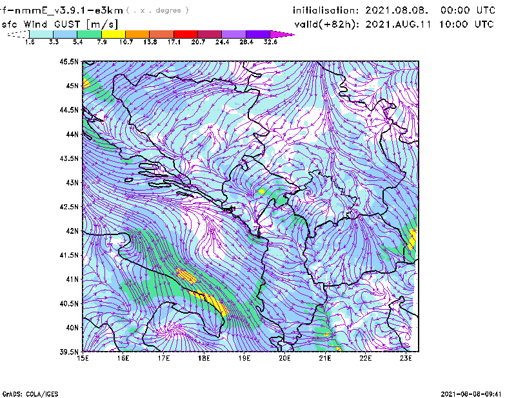516x398 pixels.
Task: Click the "42N" latitude label
Action: pyautogui.click(x=72, y=231)
